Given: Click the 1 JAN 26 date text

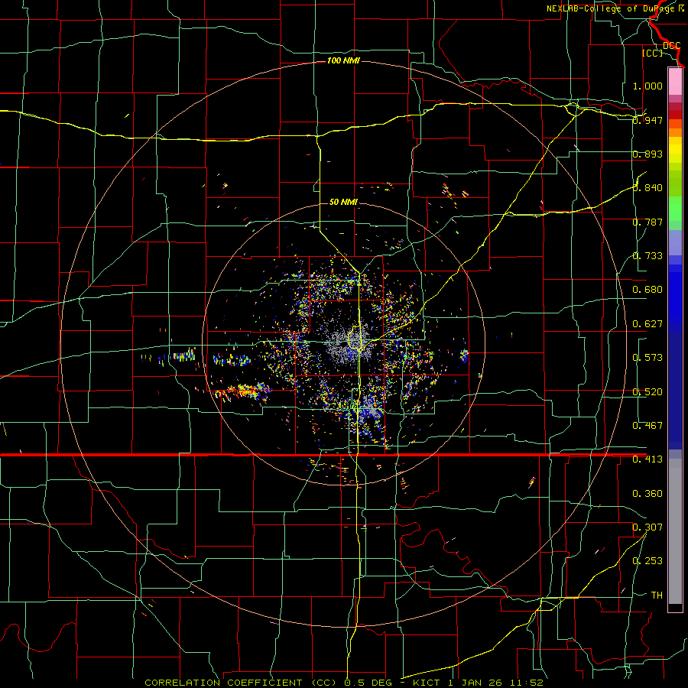Looking at the screenshot, I should pyautogui.click(x=475, y=683).
